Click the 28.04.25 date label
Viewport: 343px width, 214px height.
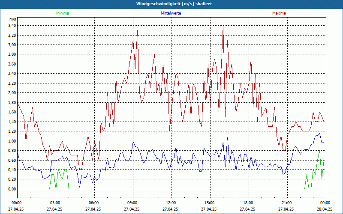[325, 209]
